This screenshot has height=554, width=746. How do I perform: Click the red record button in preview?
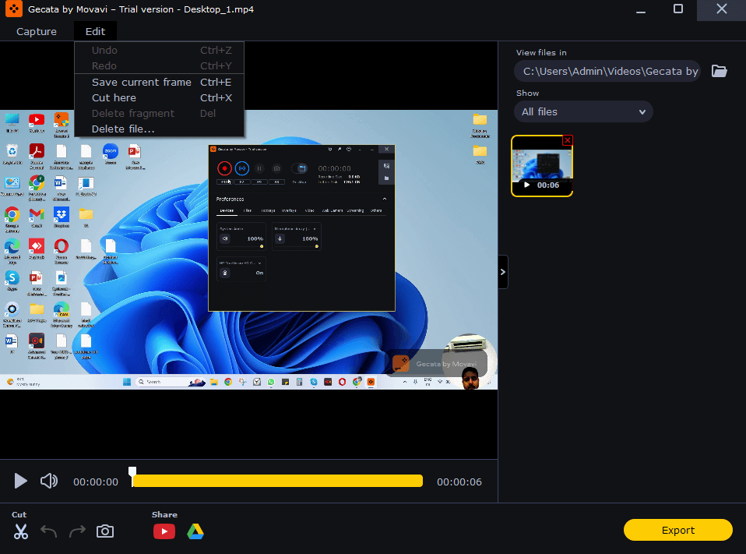(224, 168)
